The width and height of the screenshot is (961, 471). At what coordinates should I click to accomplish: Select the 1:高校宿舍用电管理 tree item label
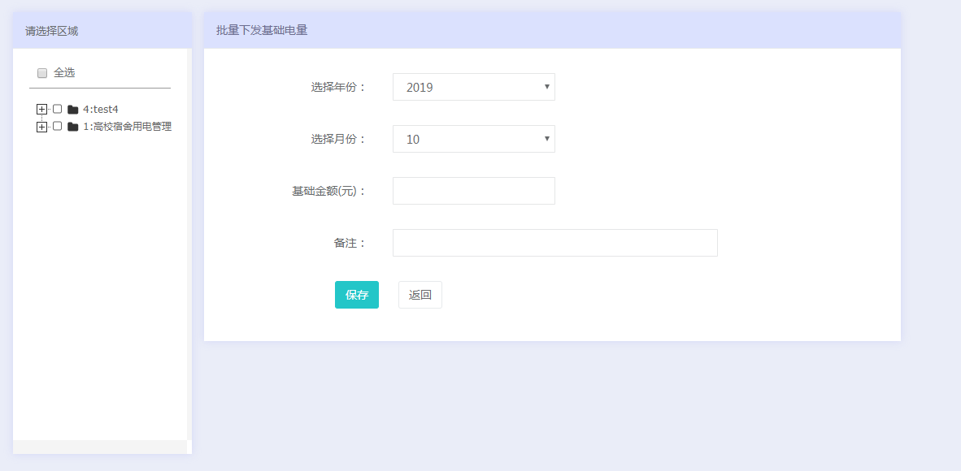pos(127,127)
